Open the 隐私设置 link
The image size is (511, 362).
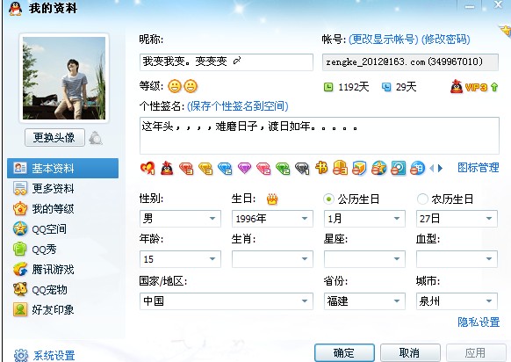pos(479,322)
